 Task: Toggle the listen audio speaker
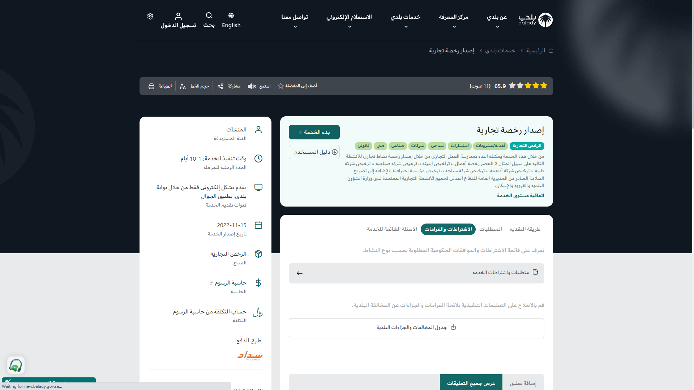pyautogui.click(x=252, y=86)
